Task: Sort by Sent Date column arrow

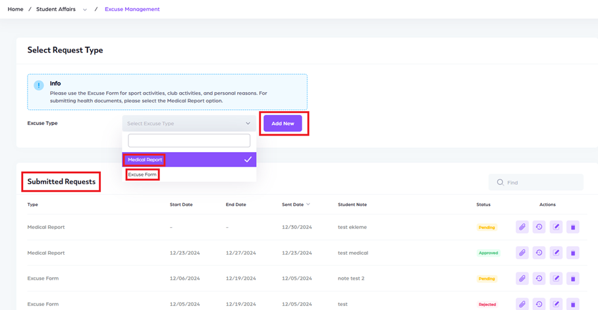Action: coord(308,205)
